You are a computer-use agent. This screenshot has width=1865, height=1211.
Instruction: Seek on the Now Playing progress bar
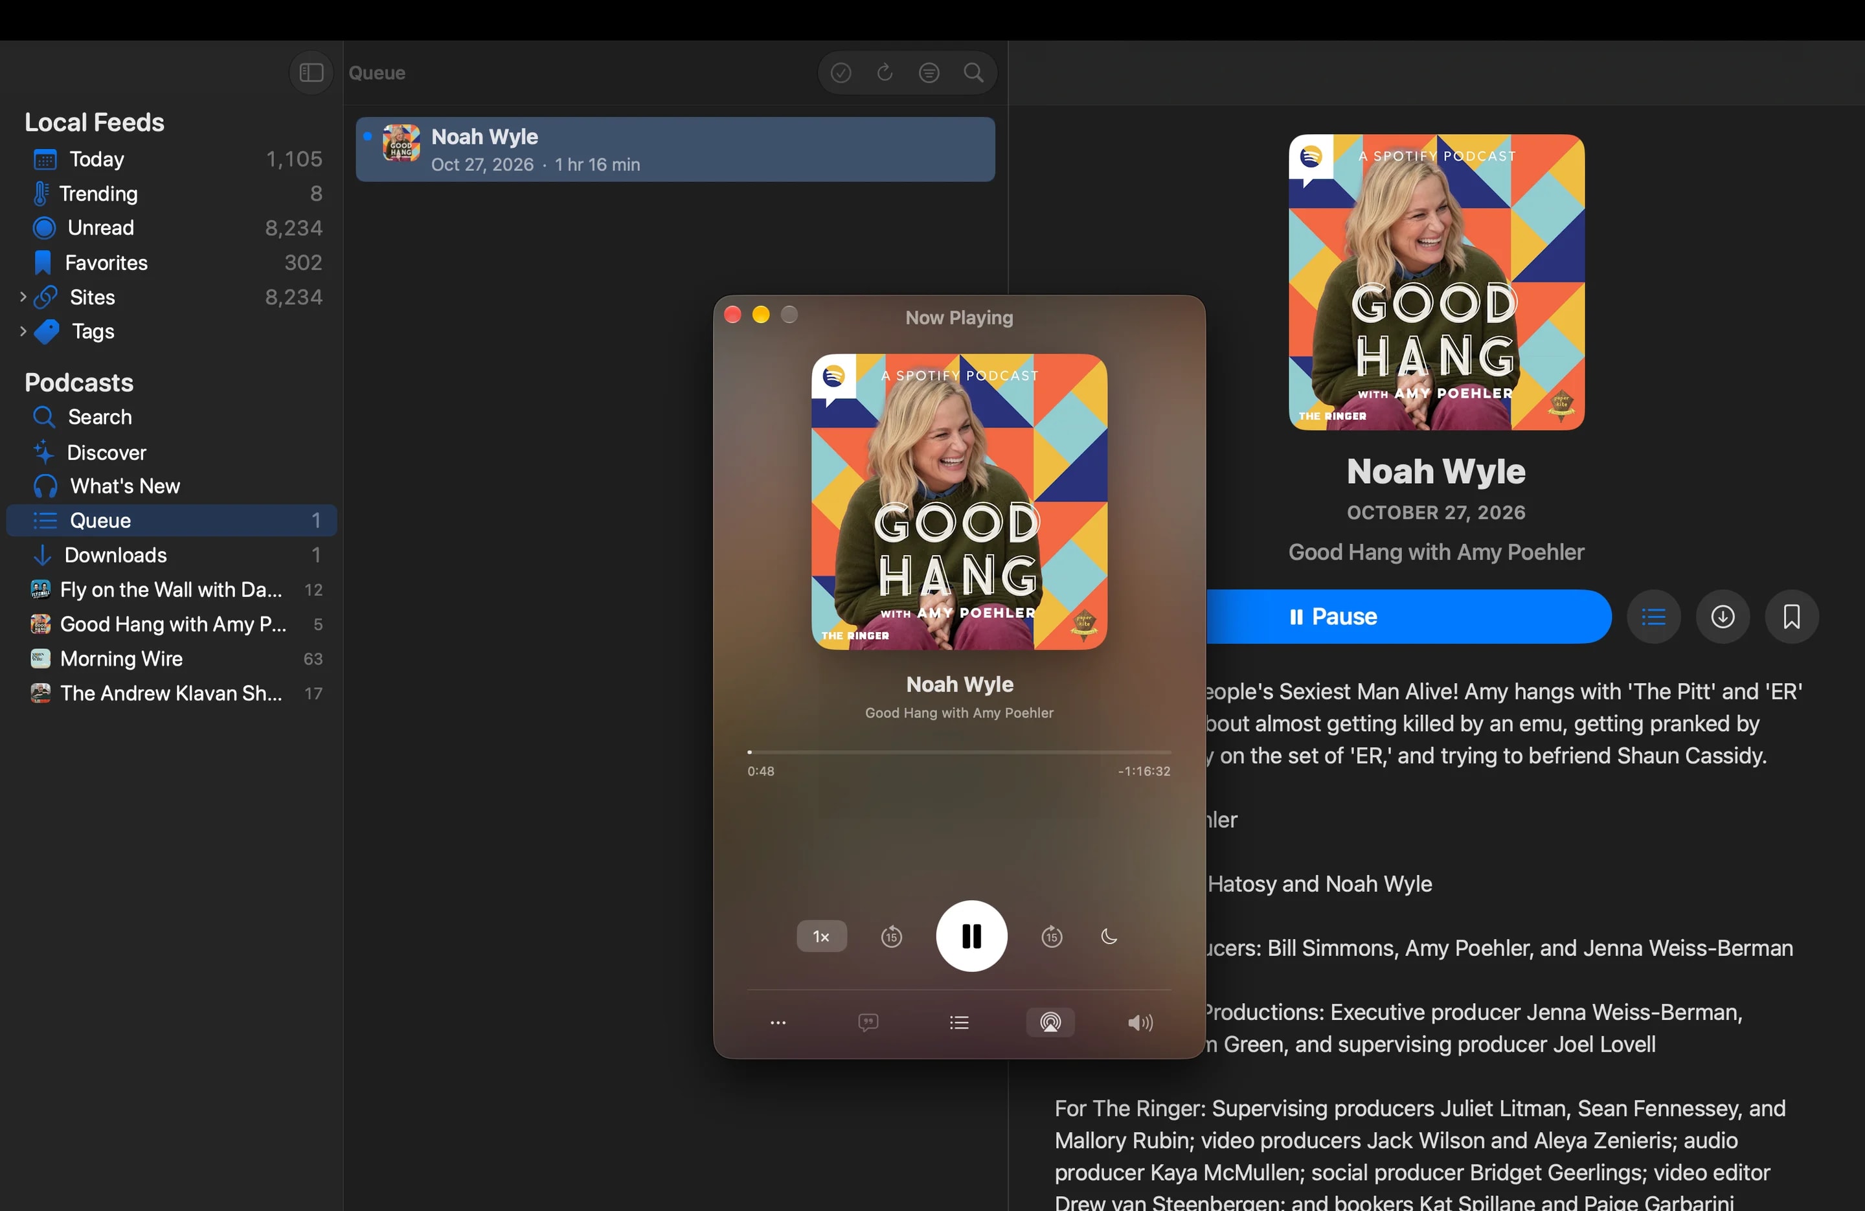click(959, 752)
